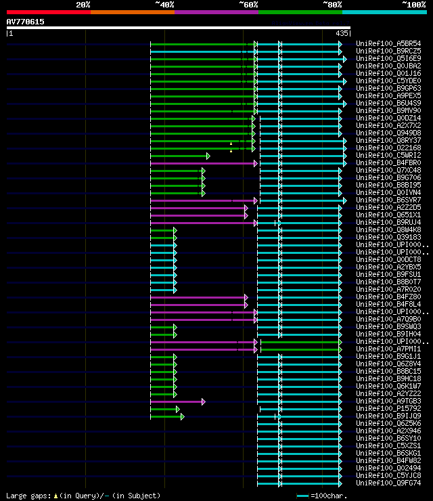The height and width of the screenshot is (501, 433).
Task: Select the UniRef100_A2X7X2 label
Action: pyautogui.click(x=388, y=125)
